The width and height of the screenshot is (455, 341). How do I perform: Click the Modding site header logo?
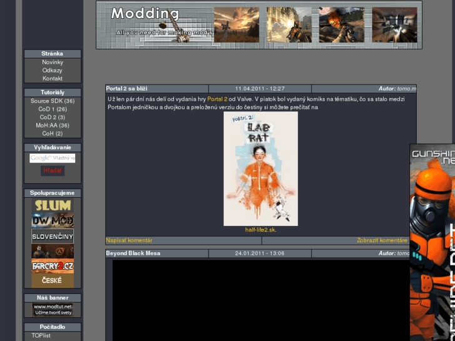tap(145, 14)
